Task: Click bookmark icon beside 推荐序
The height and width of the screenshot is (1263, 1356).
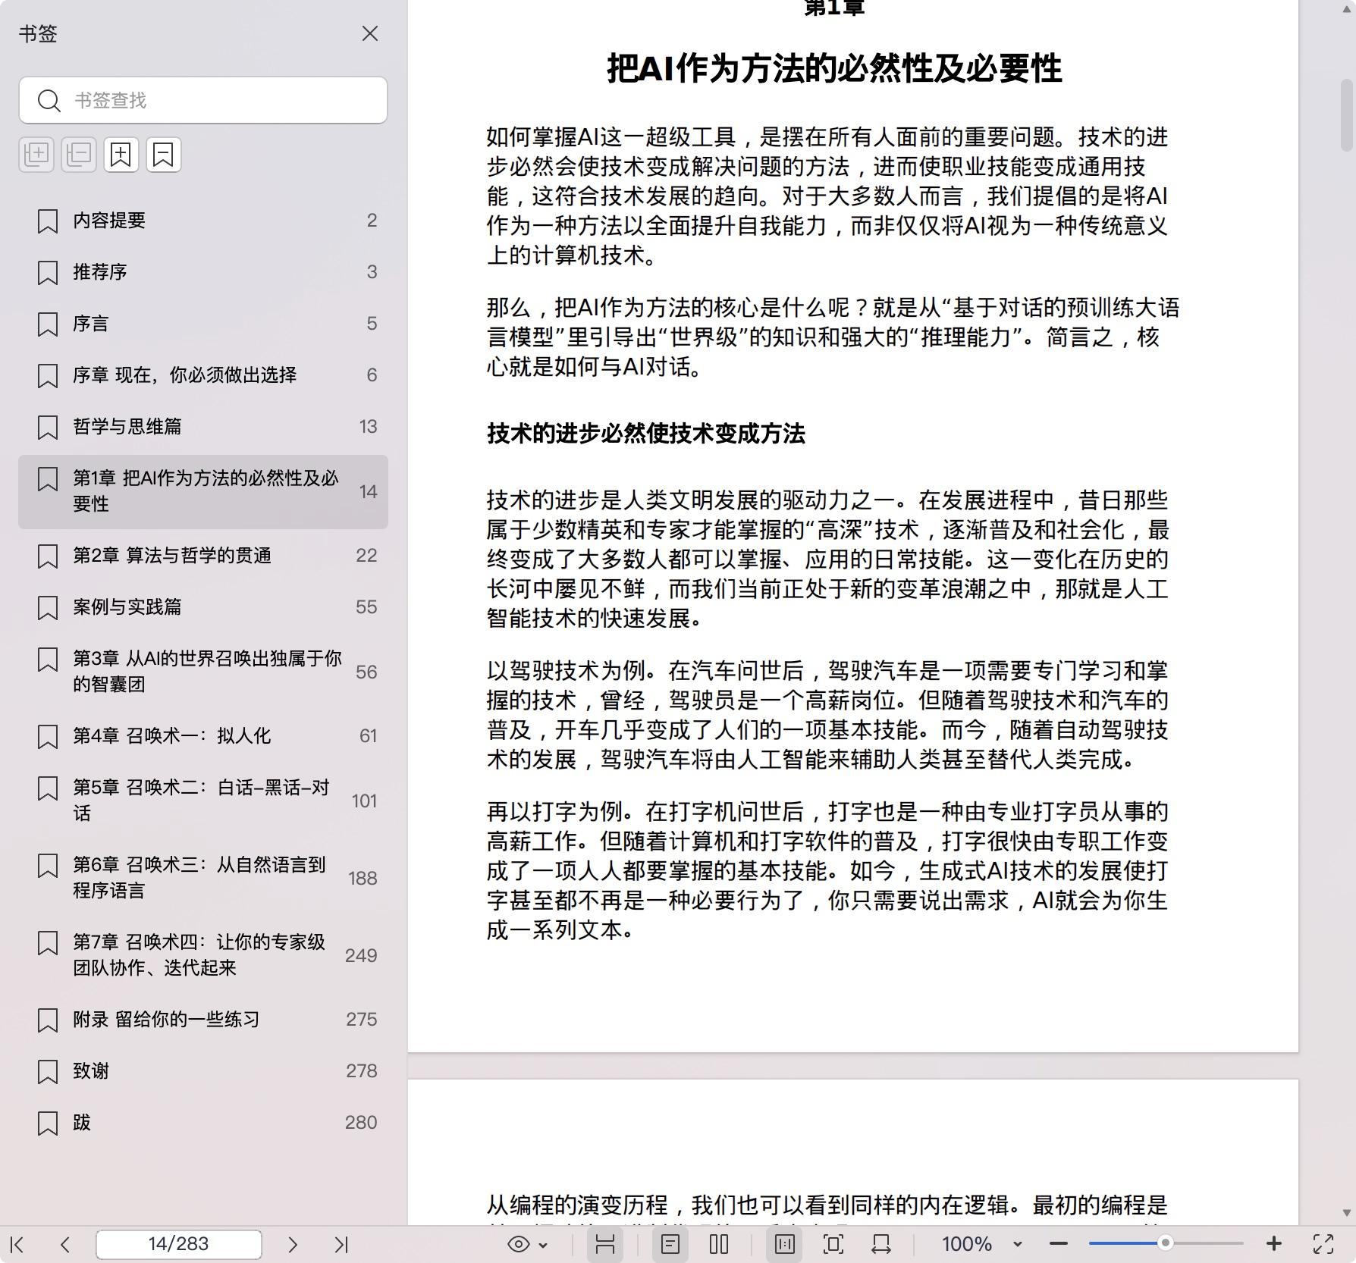Action: click(x=48, y=273)
